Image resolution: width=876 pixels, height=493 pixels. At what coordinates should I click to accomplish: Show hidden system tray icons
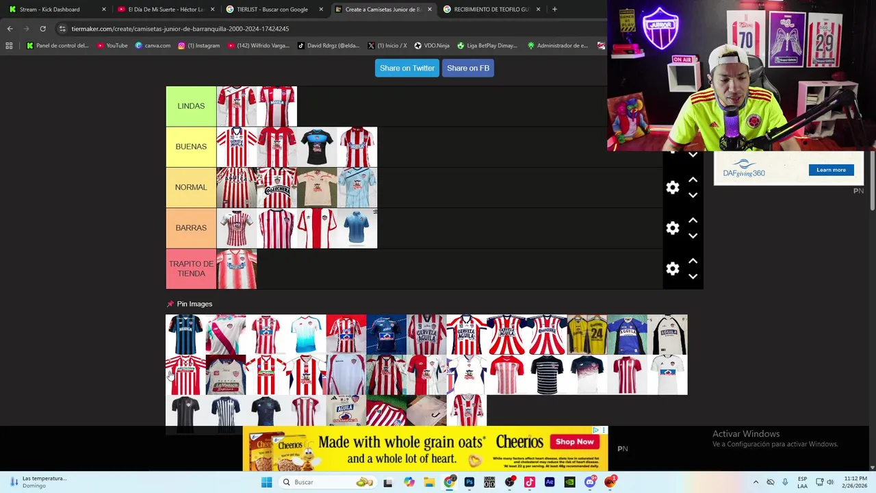(756, 482)
